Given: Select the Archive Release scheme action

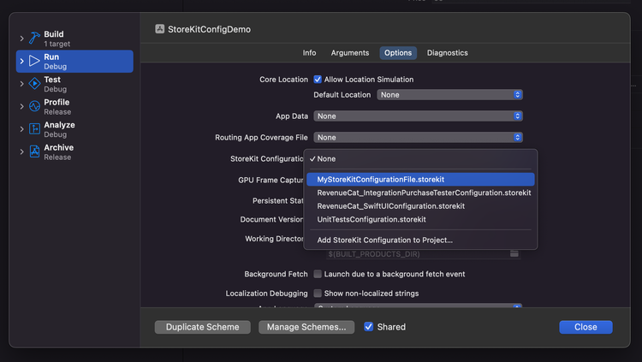Looking at the screenshot, I should [74, 152].
